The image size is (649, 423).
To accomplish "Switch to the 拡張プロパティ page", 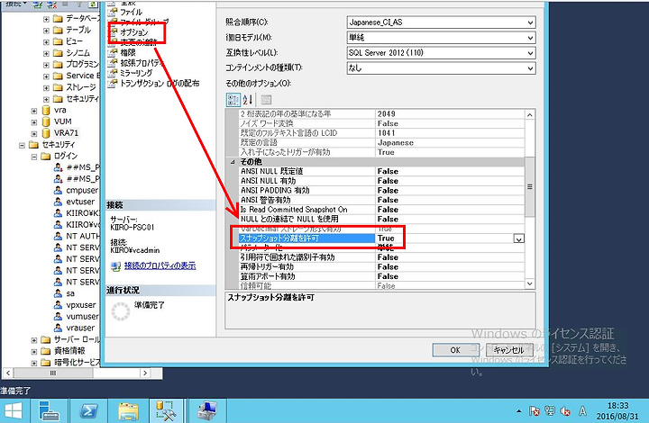I will [142, 63].
